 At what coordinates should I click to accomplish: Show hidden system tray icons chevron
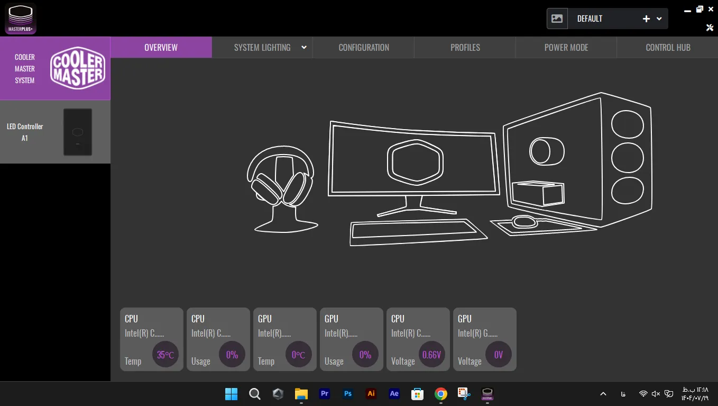603,394
